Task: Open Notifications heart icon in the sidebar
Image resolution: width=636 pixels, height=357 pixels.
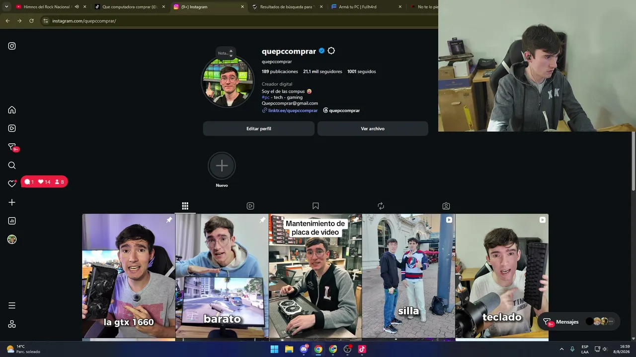Action: tap(12, 183)
